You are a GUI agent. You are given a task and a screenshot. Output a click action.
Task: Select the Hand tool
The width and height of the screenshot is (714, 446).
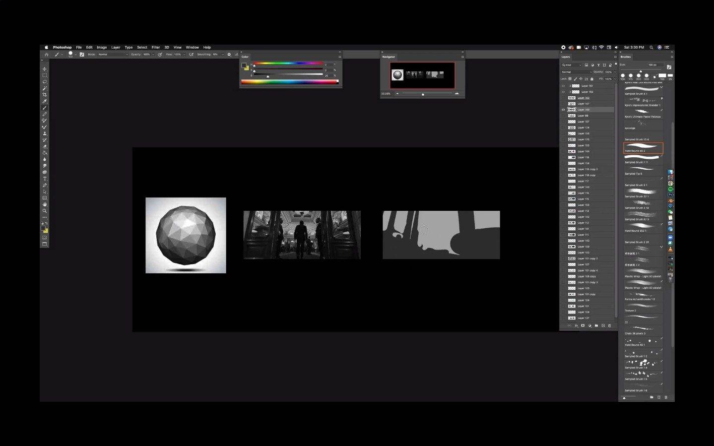pos(45,204)
